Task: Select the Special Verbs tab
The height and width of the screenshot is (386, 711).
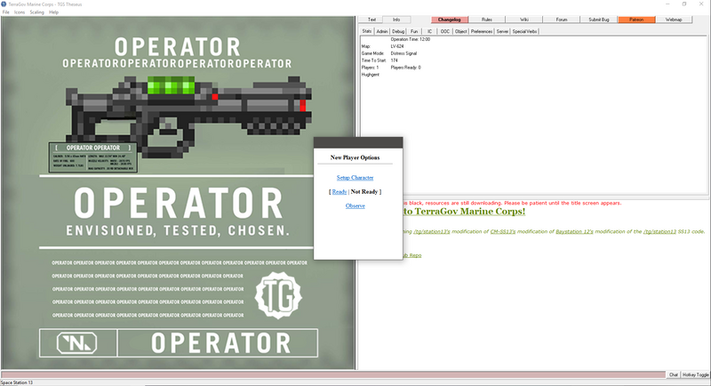Action: coord(524,31)
